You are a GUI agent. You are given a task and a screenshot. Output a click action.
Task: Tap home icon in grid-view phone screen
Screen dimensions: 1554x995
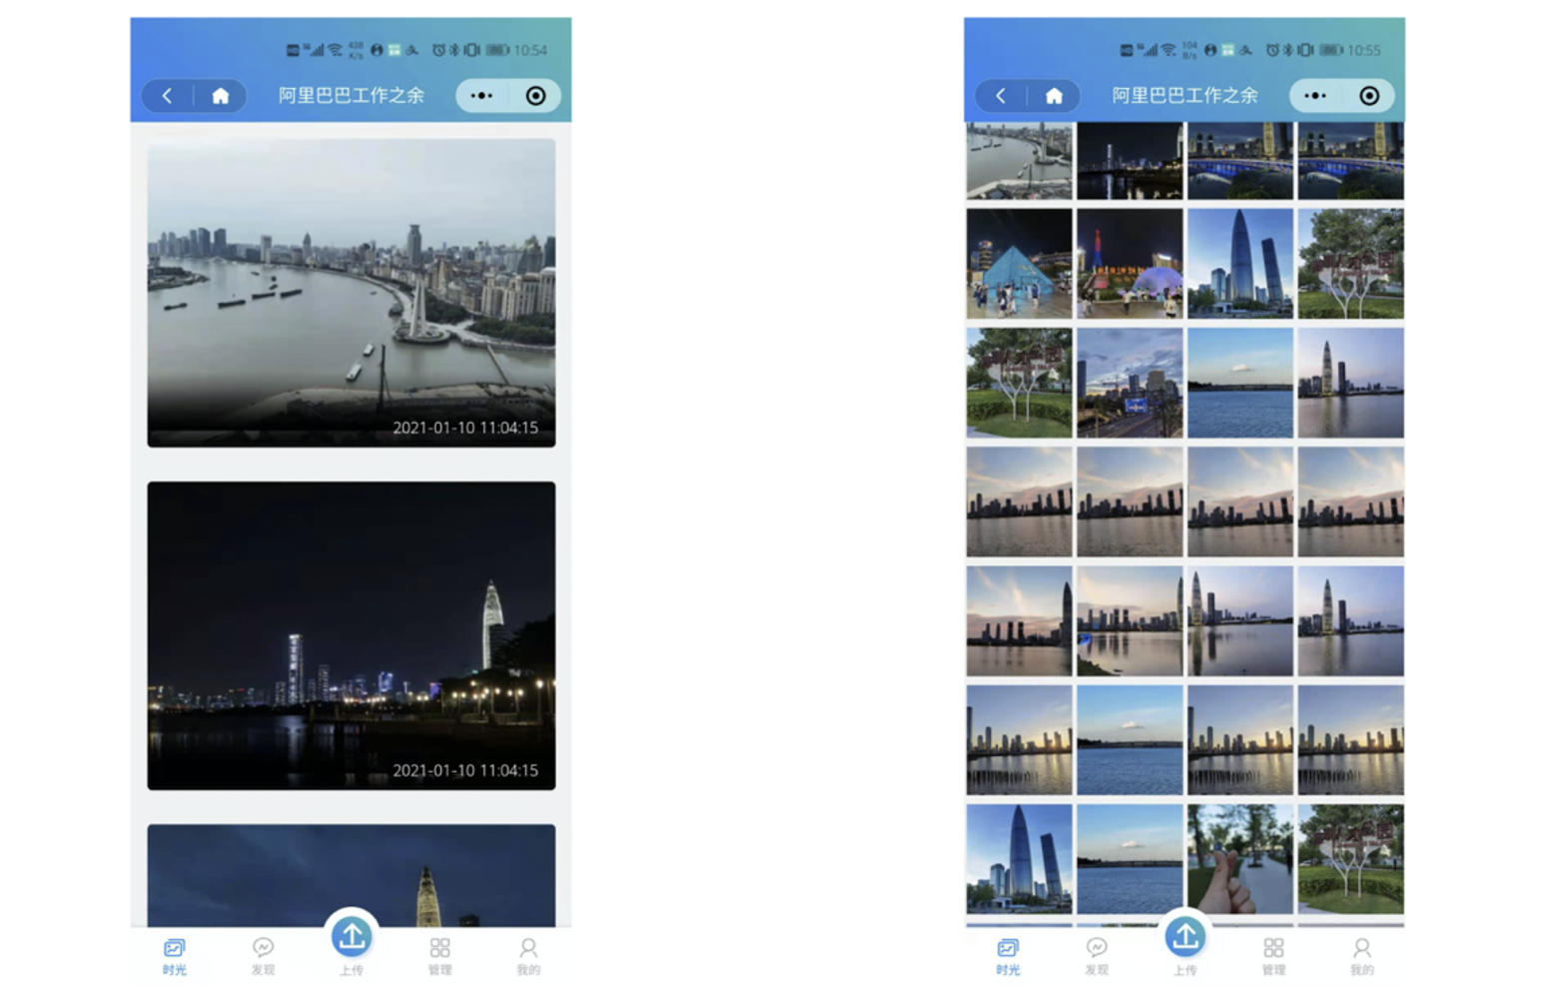click(1055, 96)
